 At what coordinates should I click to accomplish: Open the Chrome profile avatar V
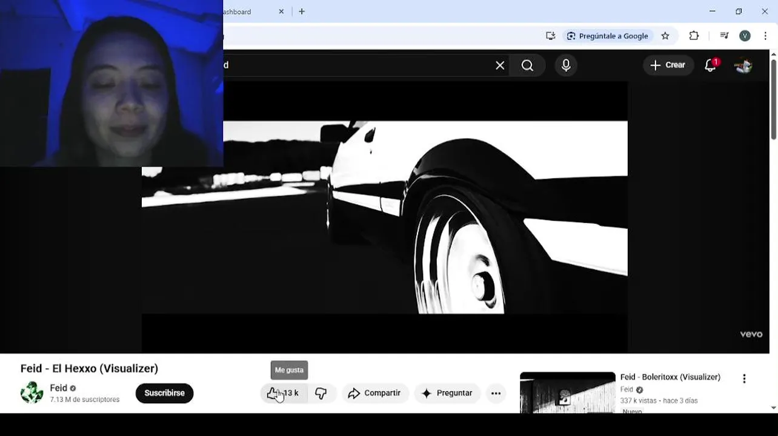click(x=745, y=36)
